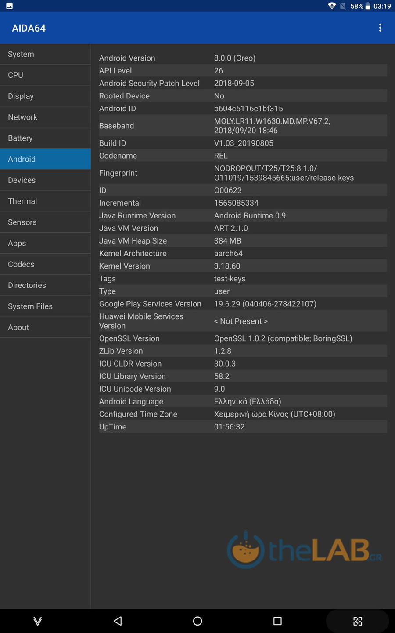Screen dimensions: 395x633
Task: Tap the battery status icon
Action: coord(368,6)
